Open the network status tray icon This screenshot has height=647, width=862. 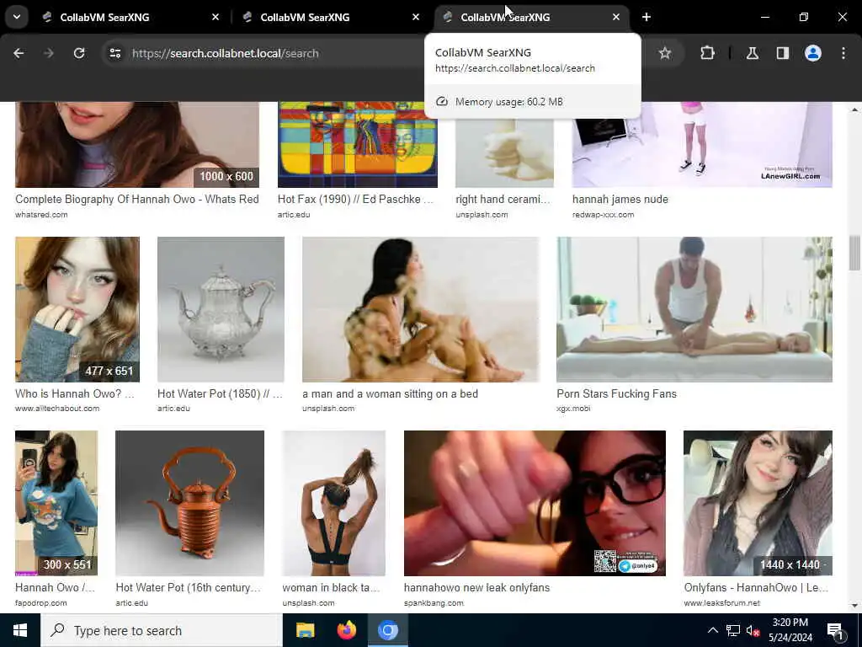tap(733, 630)
